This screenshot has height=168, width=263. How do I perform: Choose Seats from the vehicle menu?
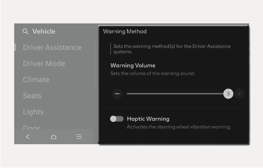(x=32, y=96)
